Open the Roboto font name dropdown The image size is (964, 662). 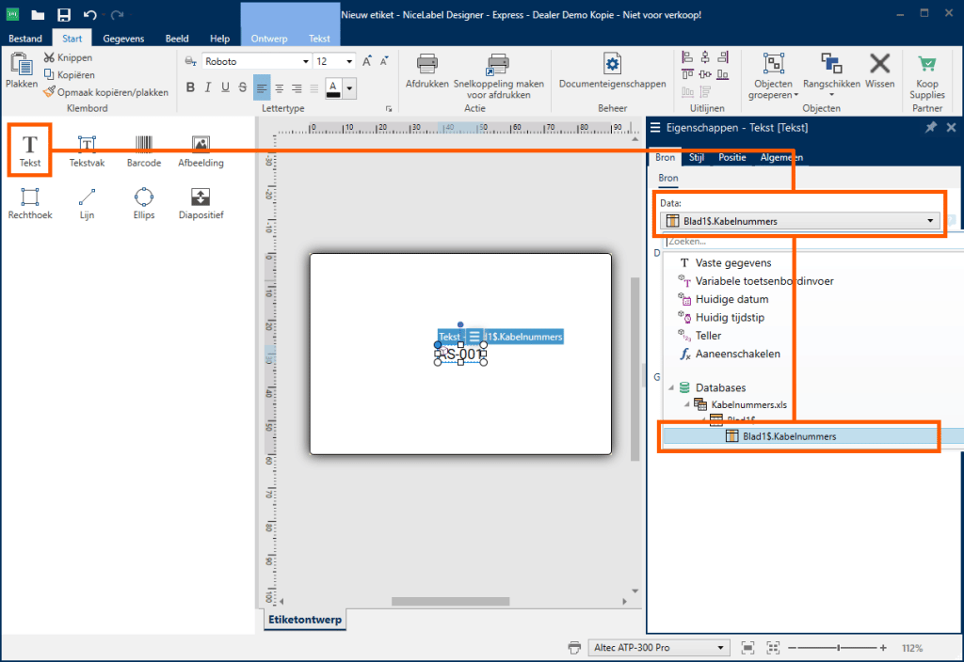(x=306, y=61)
